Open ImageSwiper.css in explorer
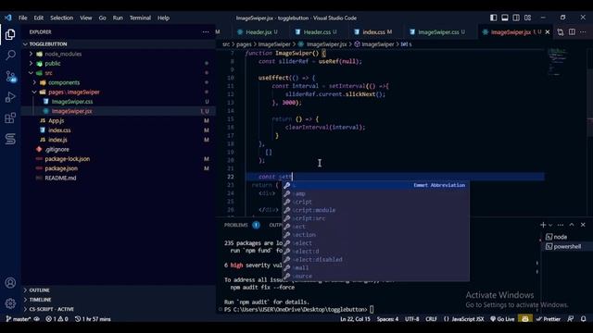593x333 pixels. point(72,102)
